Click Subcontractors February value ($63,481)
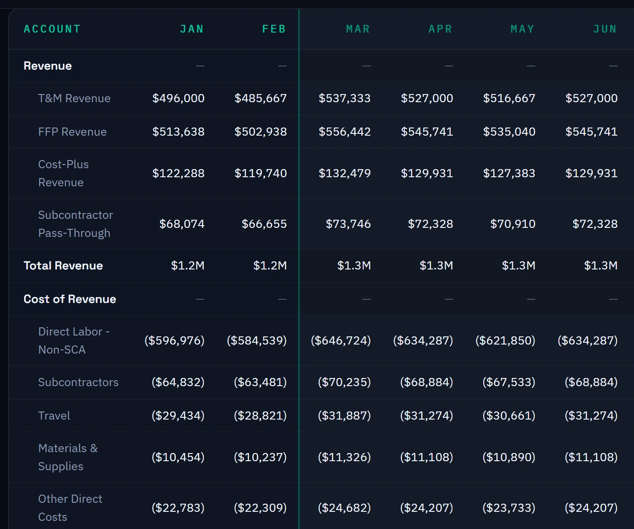Viewport: 634px width, 529px height. (x=260, y=383)
